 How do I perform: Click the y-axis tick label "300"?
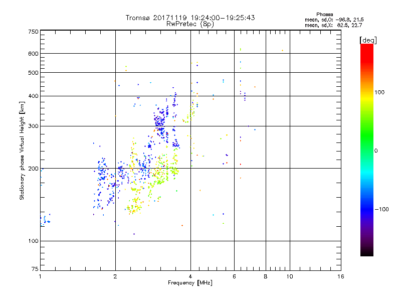pyautogui.click(x=33, y=126)
